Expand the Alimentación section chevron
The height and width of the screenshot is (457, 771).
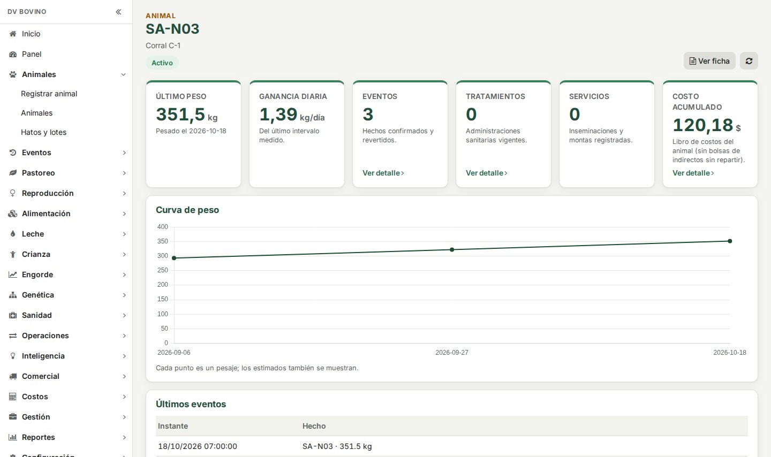click(124, 214)
